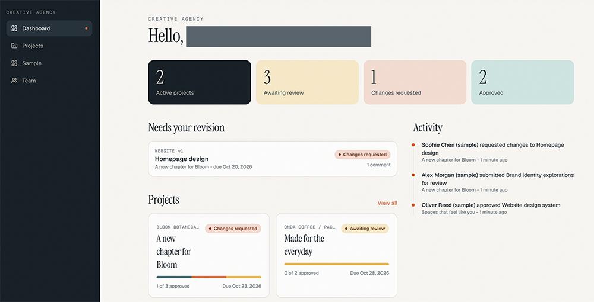594x302 pixels.
Task: Open the Dashboard menu item
Action: 49,28
